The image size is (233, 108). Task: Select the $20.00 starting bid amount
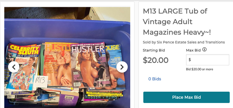tap(156, 60)
